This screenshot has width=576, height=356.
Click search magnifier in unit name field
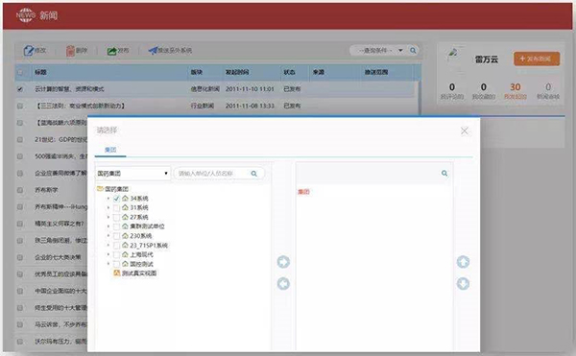click(x=253, y=174)
